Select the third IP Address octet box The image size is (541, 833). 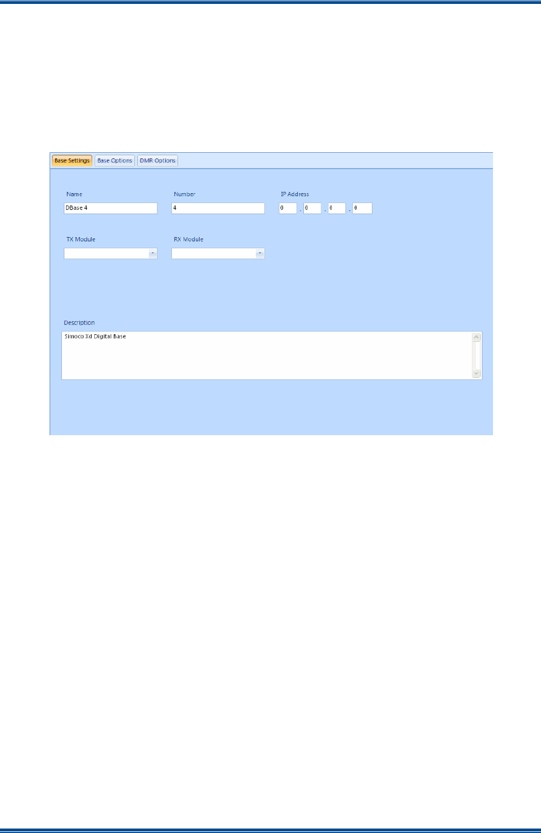(x=337, y=208)
